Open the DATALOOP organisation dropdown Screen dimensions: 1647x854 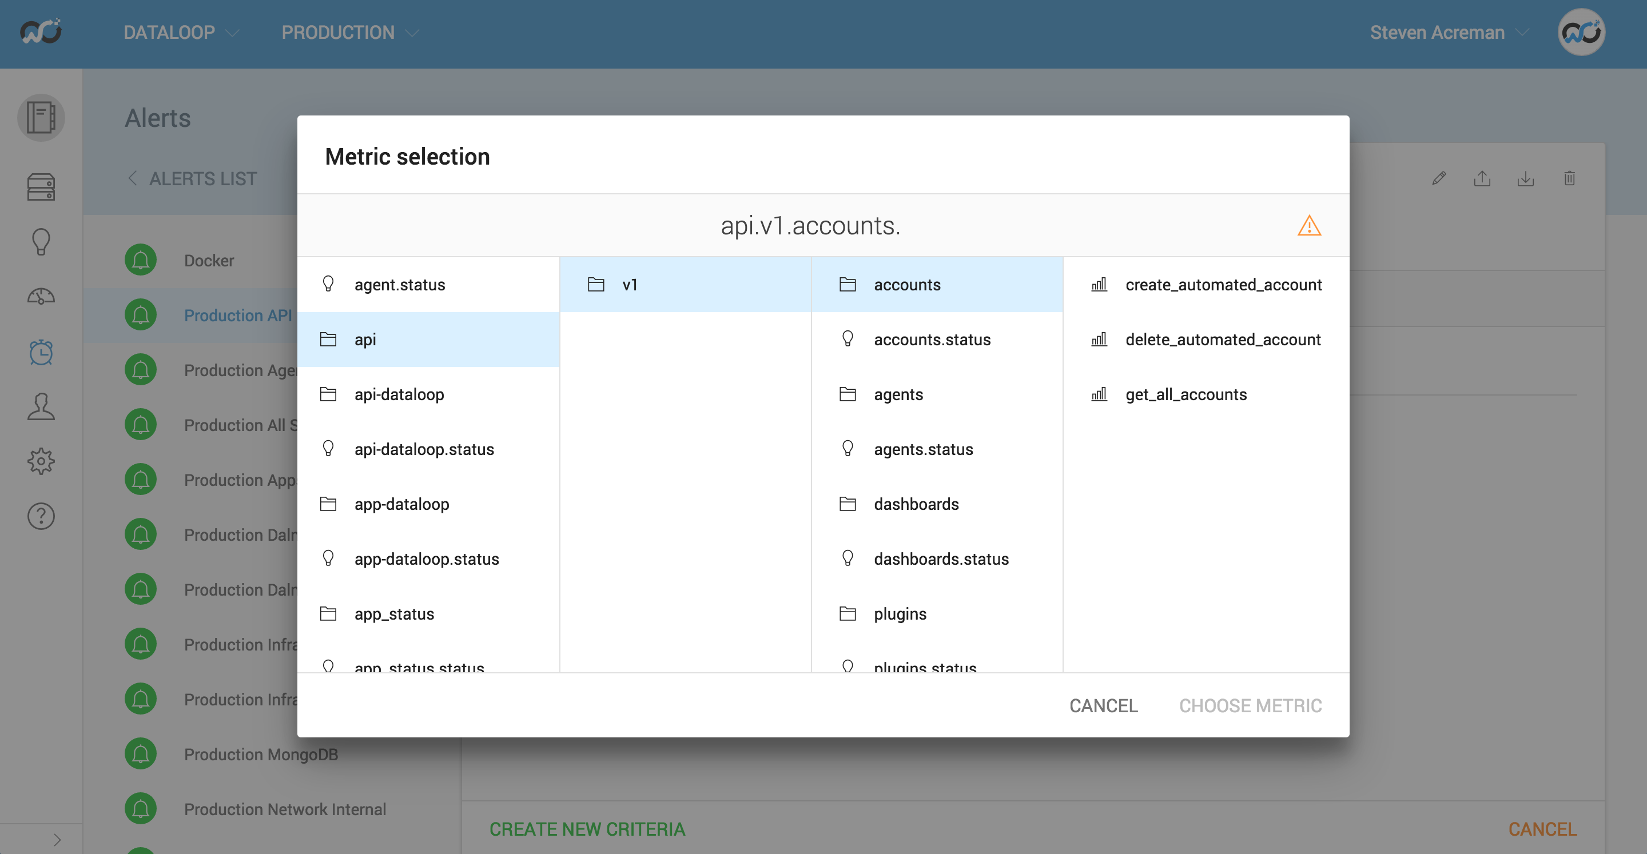[x=181, y=33]
